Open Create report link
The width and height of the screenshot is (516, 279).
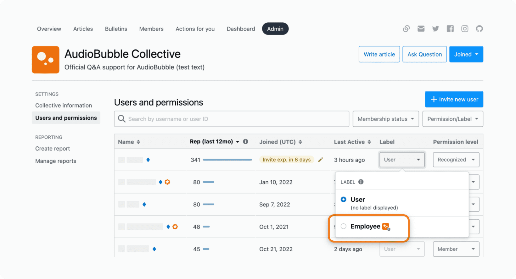53,149
